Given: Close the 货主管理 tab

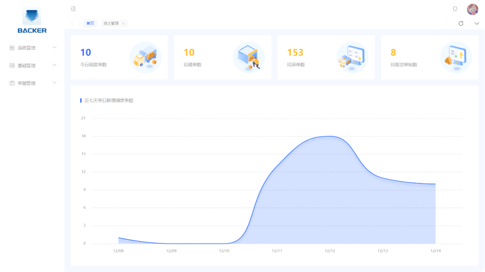Looking at the screenshot, I should coord(123,24).
